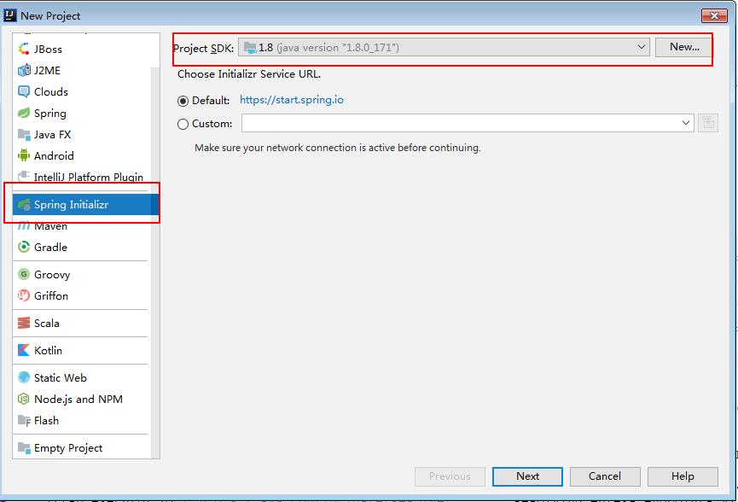Open the https://start.spring.io link
This screenshot has width=738, height=502.
291,100
